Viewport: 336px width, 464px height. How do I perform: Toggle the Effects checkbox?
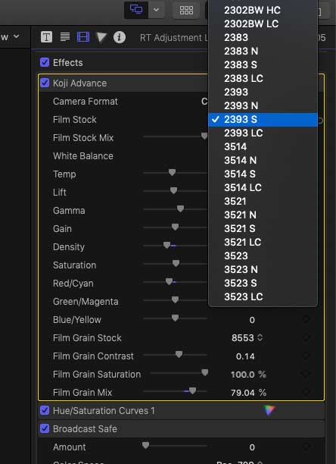45,62
